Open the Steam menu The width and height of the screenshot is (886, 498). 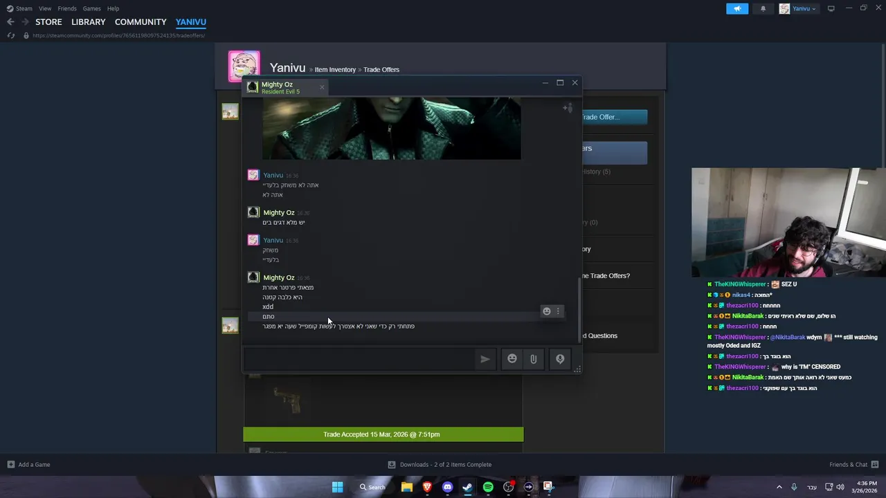[20, 8]
